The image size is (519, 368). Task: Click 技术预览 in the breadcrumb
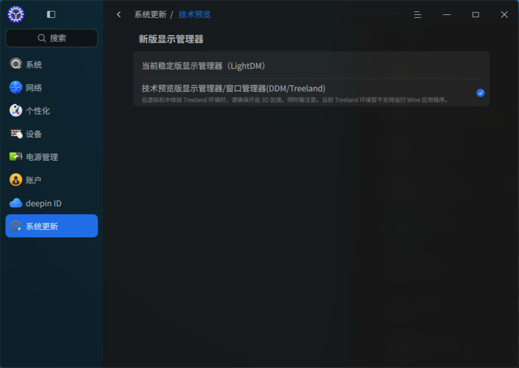point(195,14)
